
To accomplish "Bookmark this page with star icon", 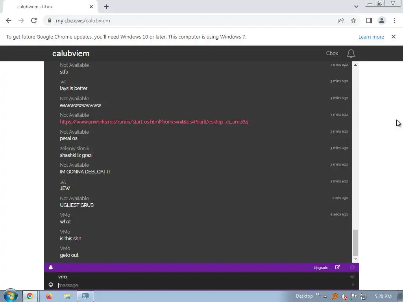I will coord(353,20).
